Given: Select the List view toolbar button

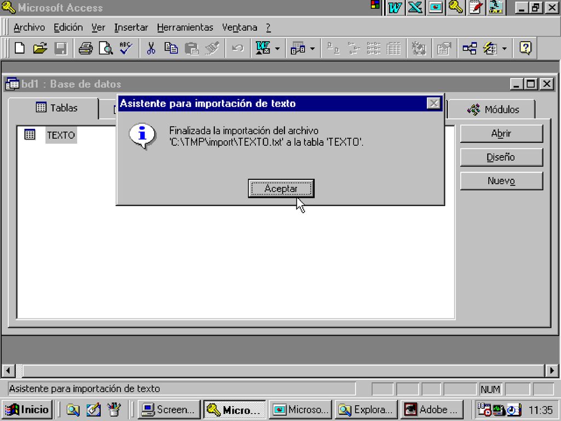Looking at the screenshot, I should pos(374,48).
